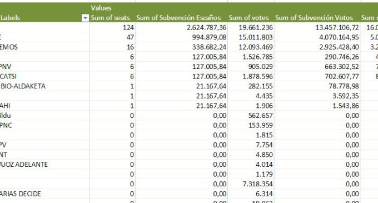378x203 pixels.
Task: Open the Labels filter dropdown arrow
Action: click(85, 18)
